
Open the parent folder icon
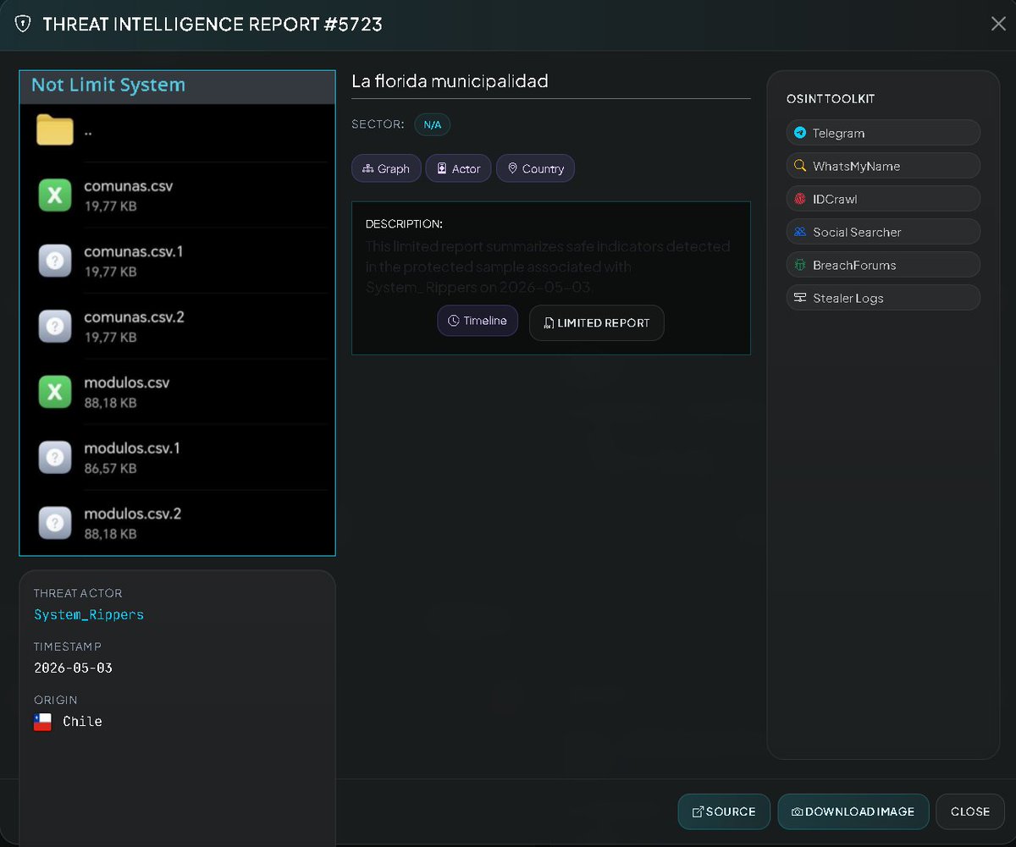click(x=55, y=130)
